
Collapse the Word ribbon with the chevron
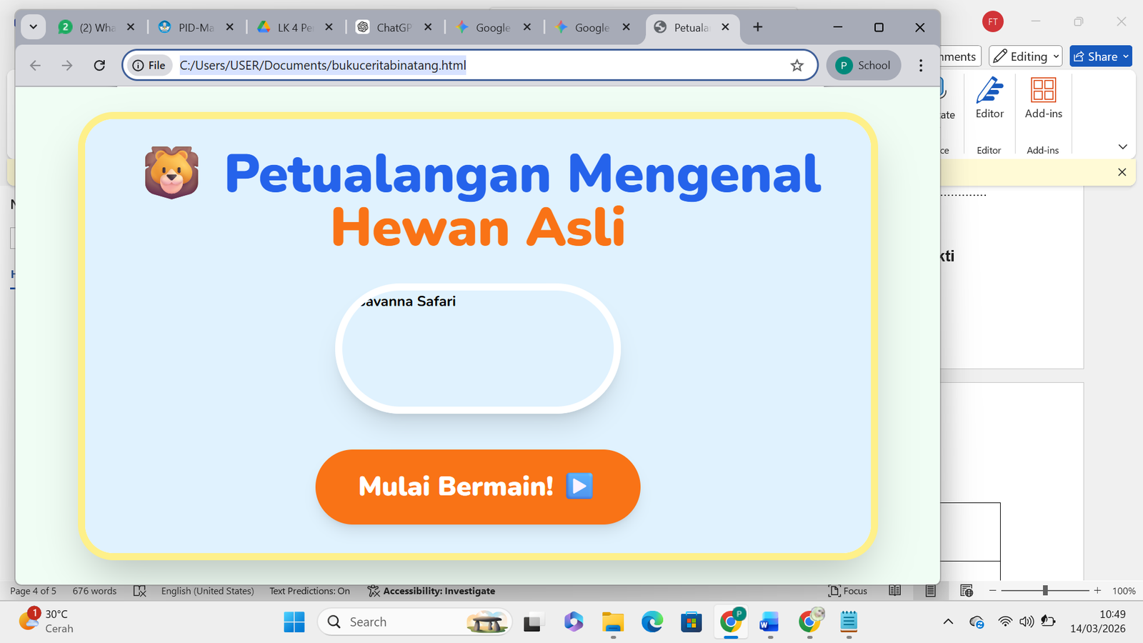point(1122,147)
